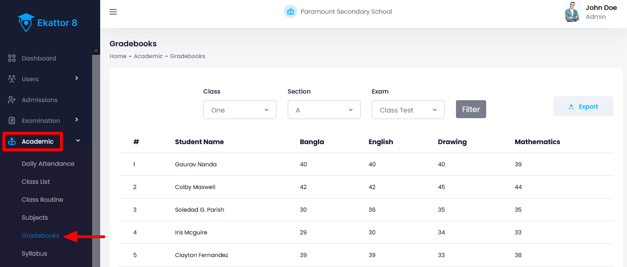Click the Dashboard grid icon
The height and width of the screenshot is (267, 627).
[x=12, y=58]
